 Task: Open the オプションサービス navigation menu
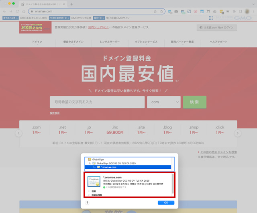(146, 42)
